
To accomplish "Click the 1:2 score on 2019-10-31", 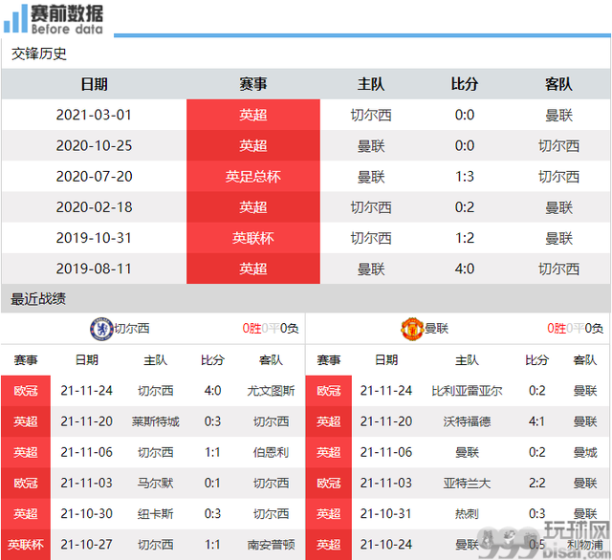I will point(465,238).
